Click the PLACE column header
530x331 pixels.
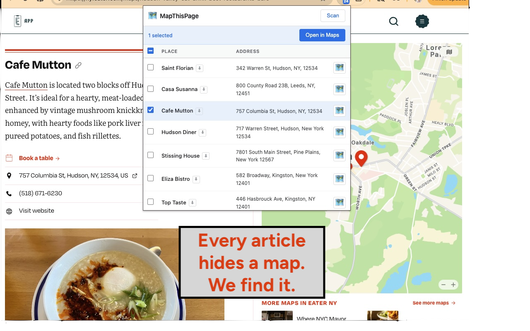click(x=169, y=51)
